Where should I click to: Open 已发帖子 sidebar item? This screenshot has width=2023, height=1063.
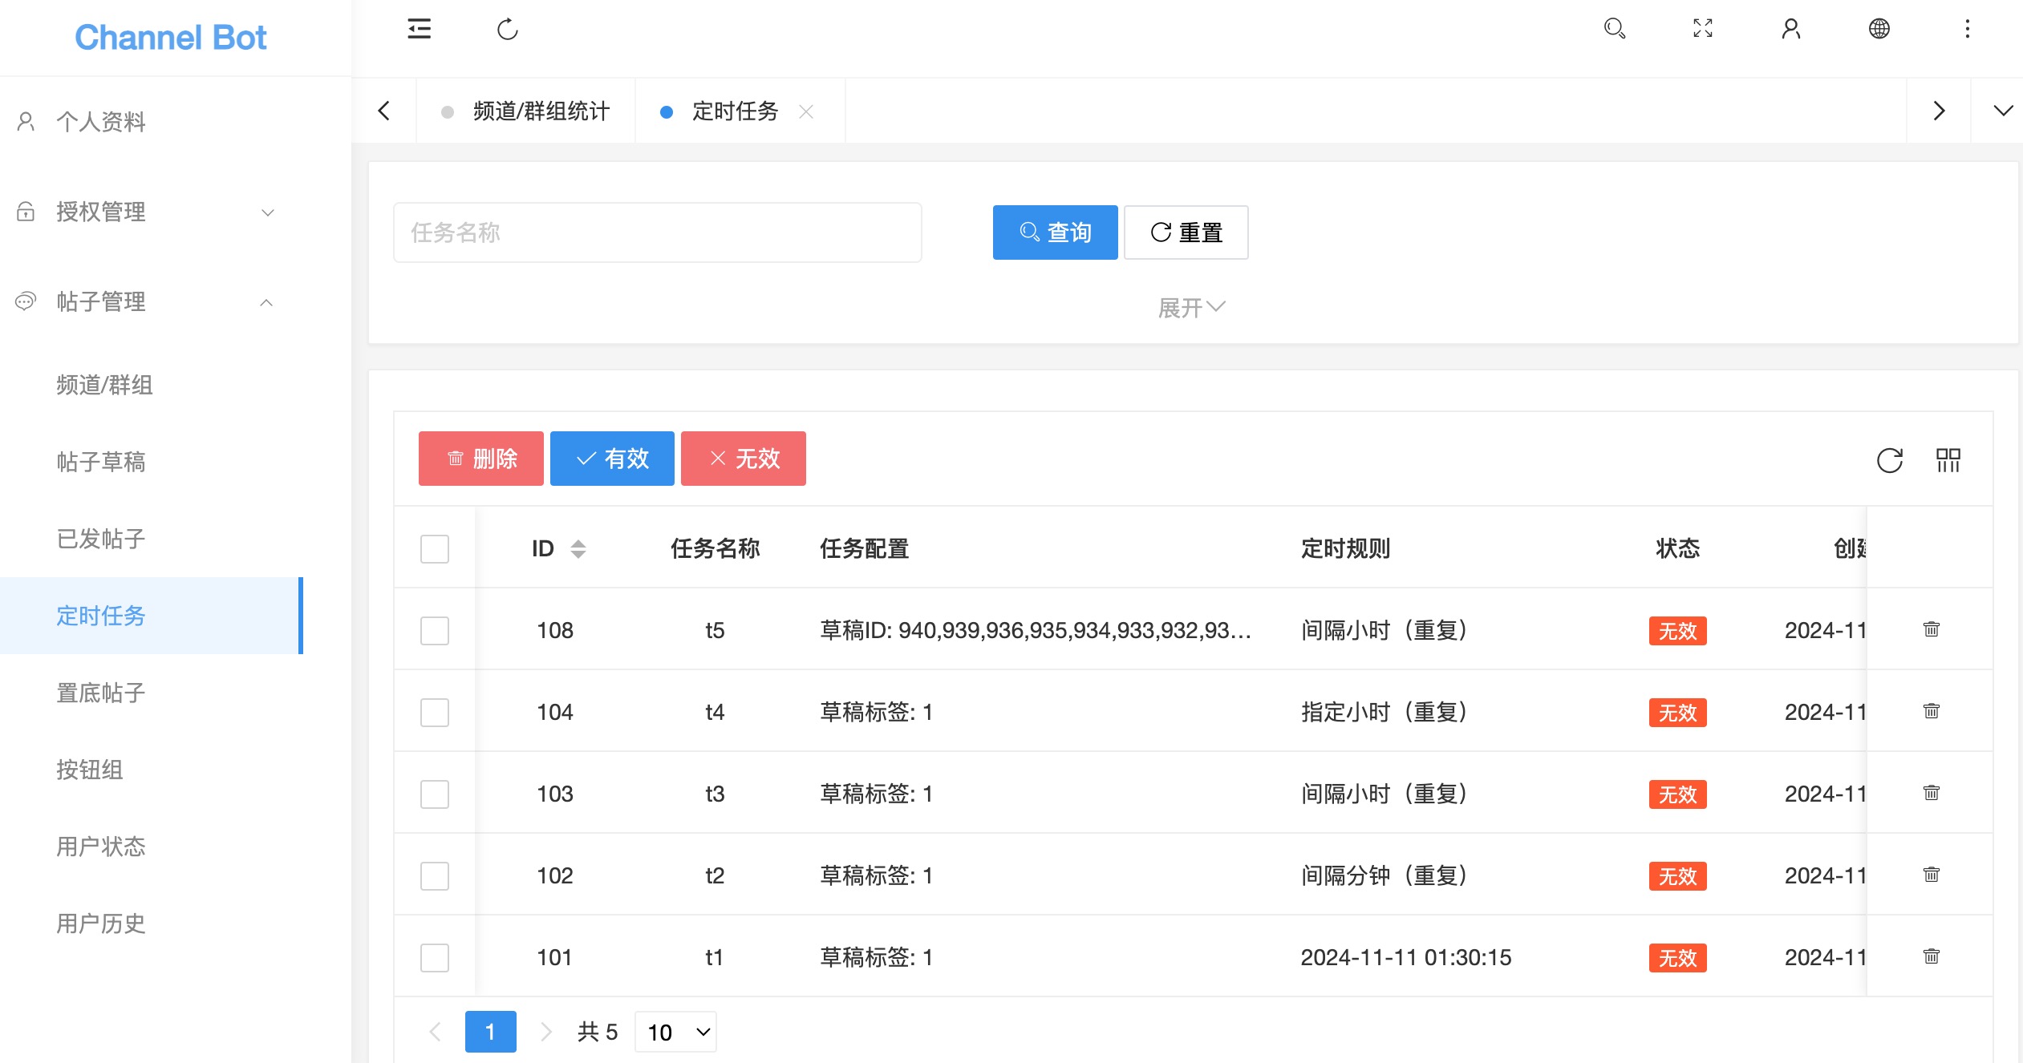coord(152,539)
